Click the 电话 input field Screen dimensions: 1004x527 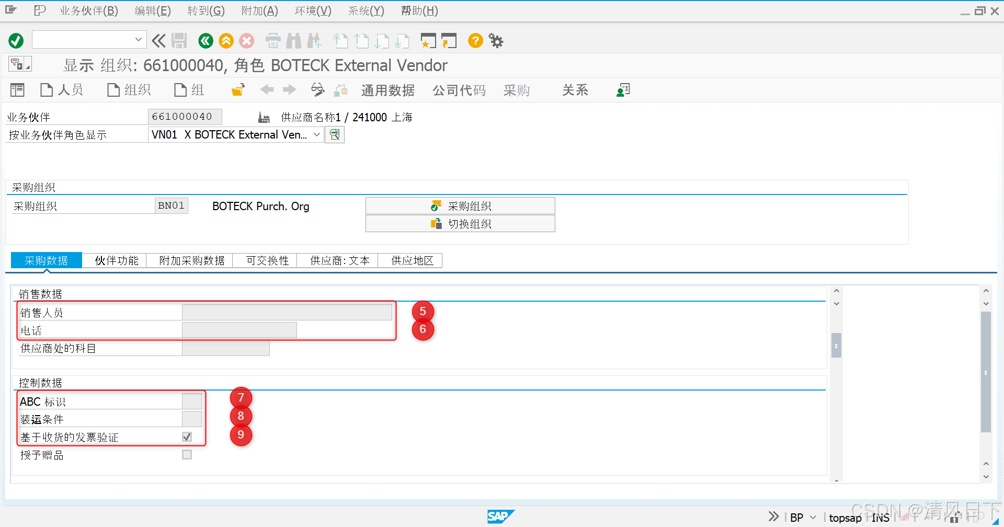(x=239, y=330)
